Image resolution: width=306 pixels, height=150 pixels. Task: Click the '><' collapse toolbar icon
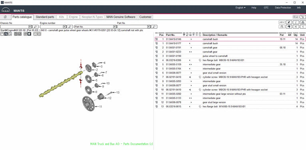(x=296, y=27)
